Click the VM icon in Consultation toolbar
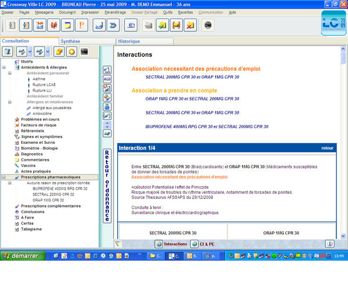The width and height of the screenshot is (348, 297). [x=85, y=52]
